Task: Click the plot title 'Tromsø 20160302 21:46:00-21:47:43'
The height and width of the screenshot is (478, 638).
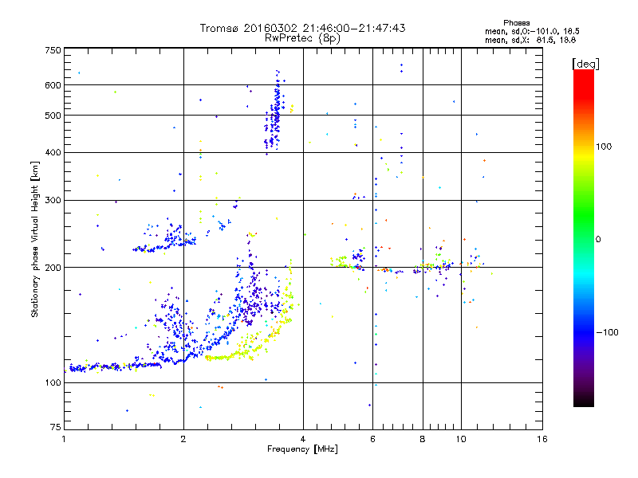Action: pos(302,28)
